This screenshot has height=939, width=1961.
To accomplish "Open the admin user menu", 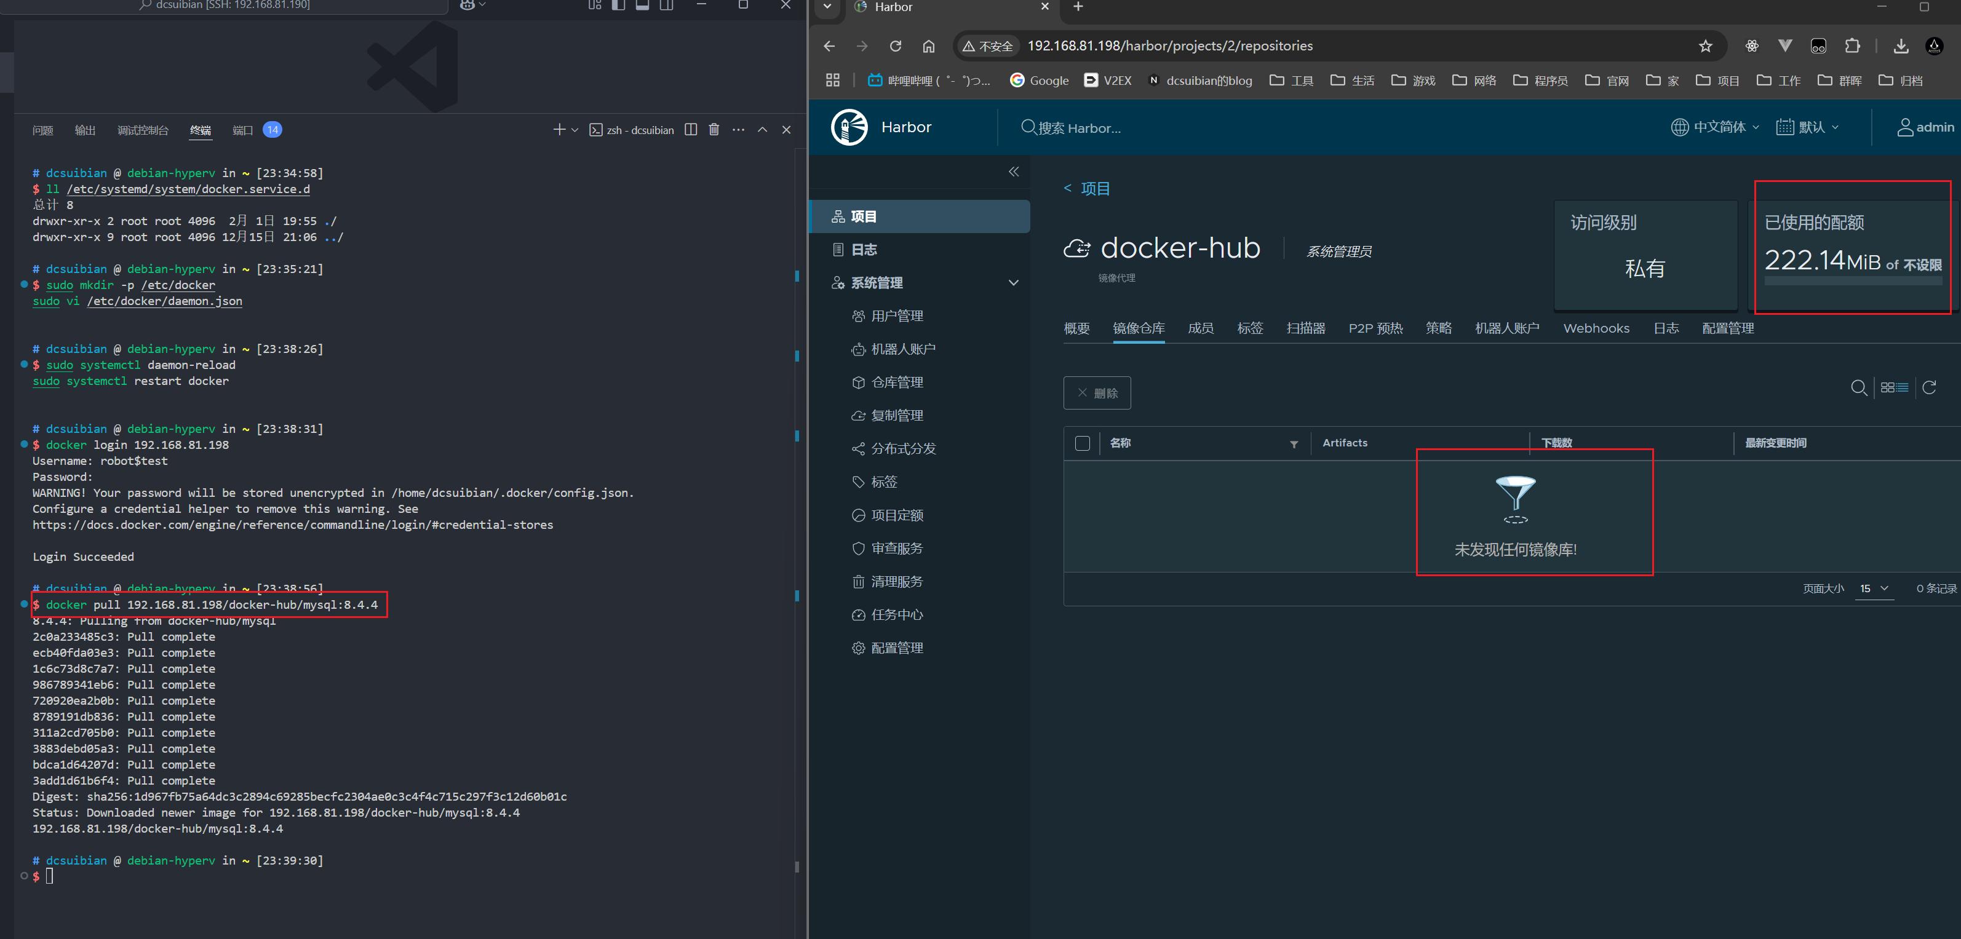I will click(1925, 127).
